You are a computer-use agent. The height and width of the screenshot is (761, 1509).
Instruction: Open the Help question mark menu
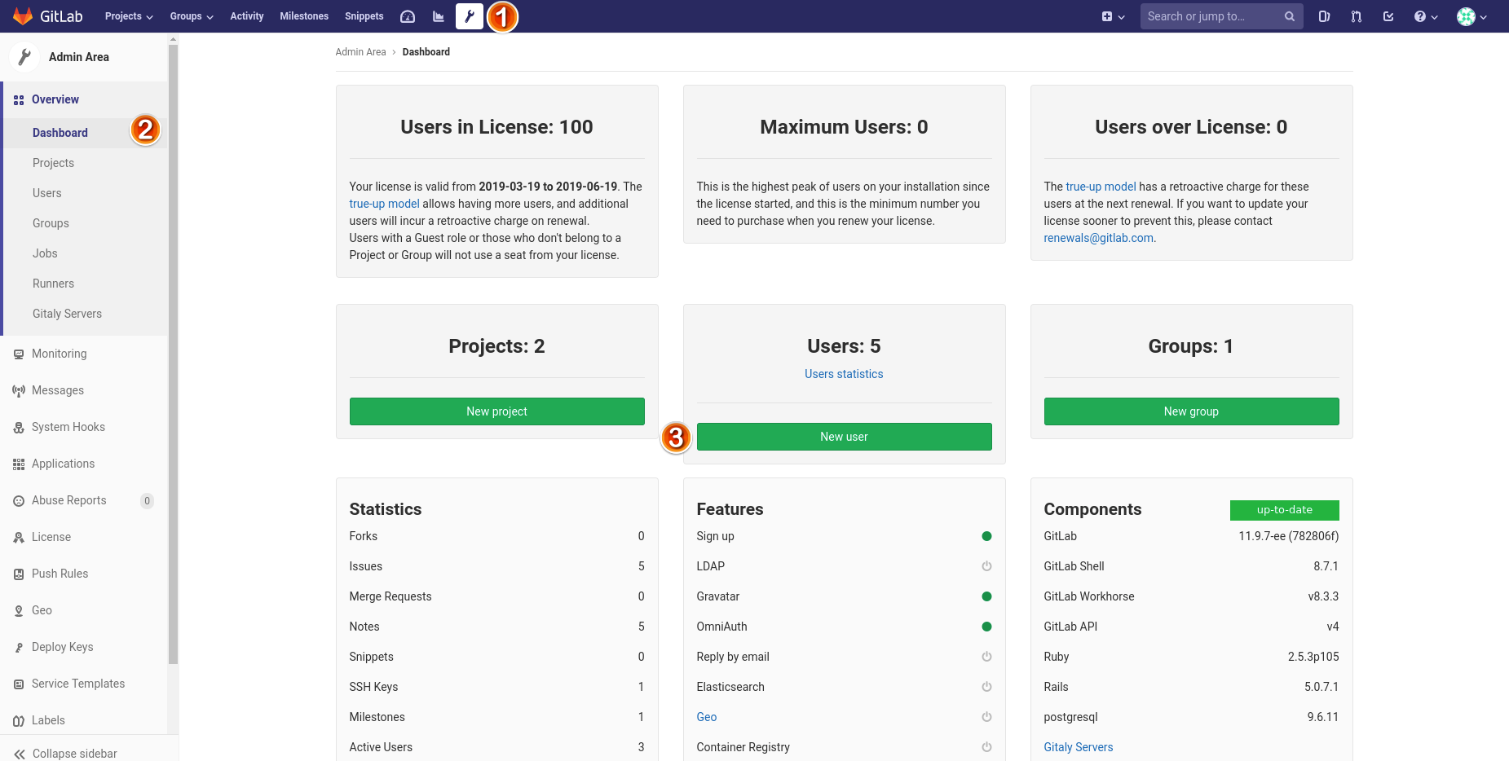[x=1426, y=16]
